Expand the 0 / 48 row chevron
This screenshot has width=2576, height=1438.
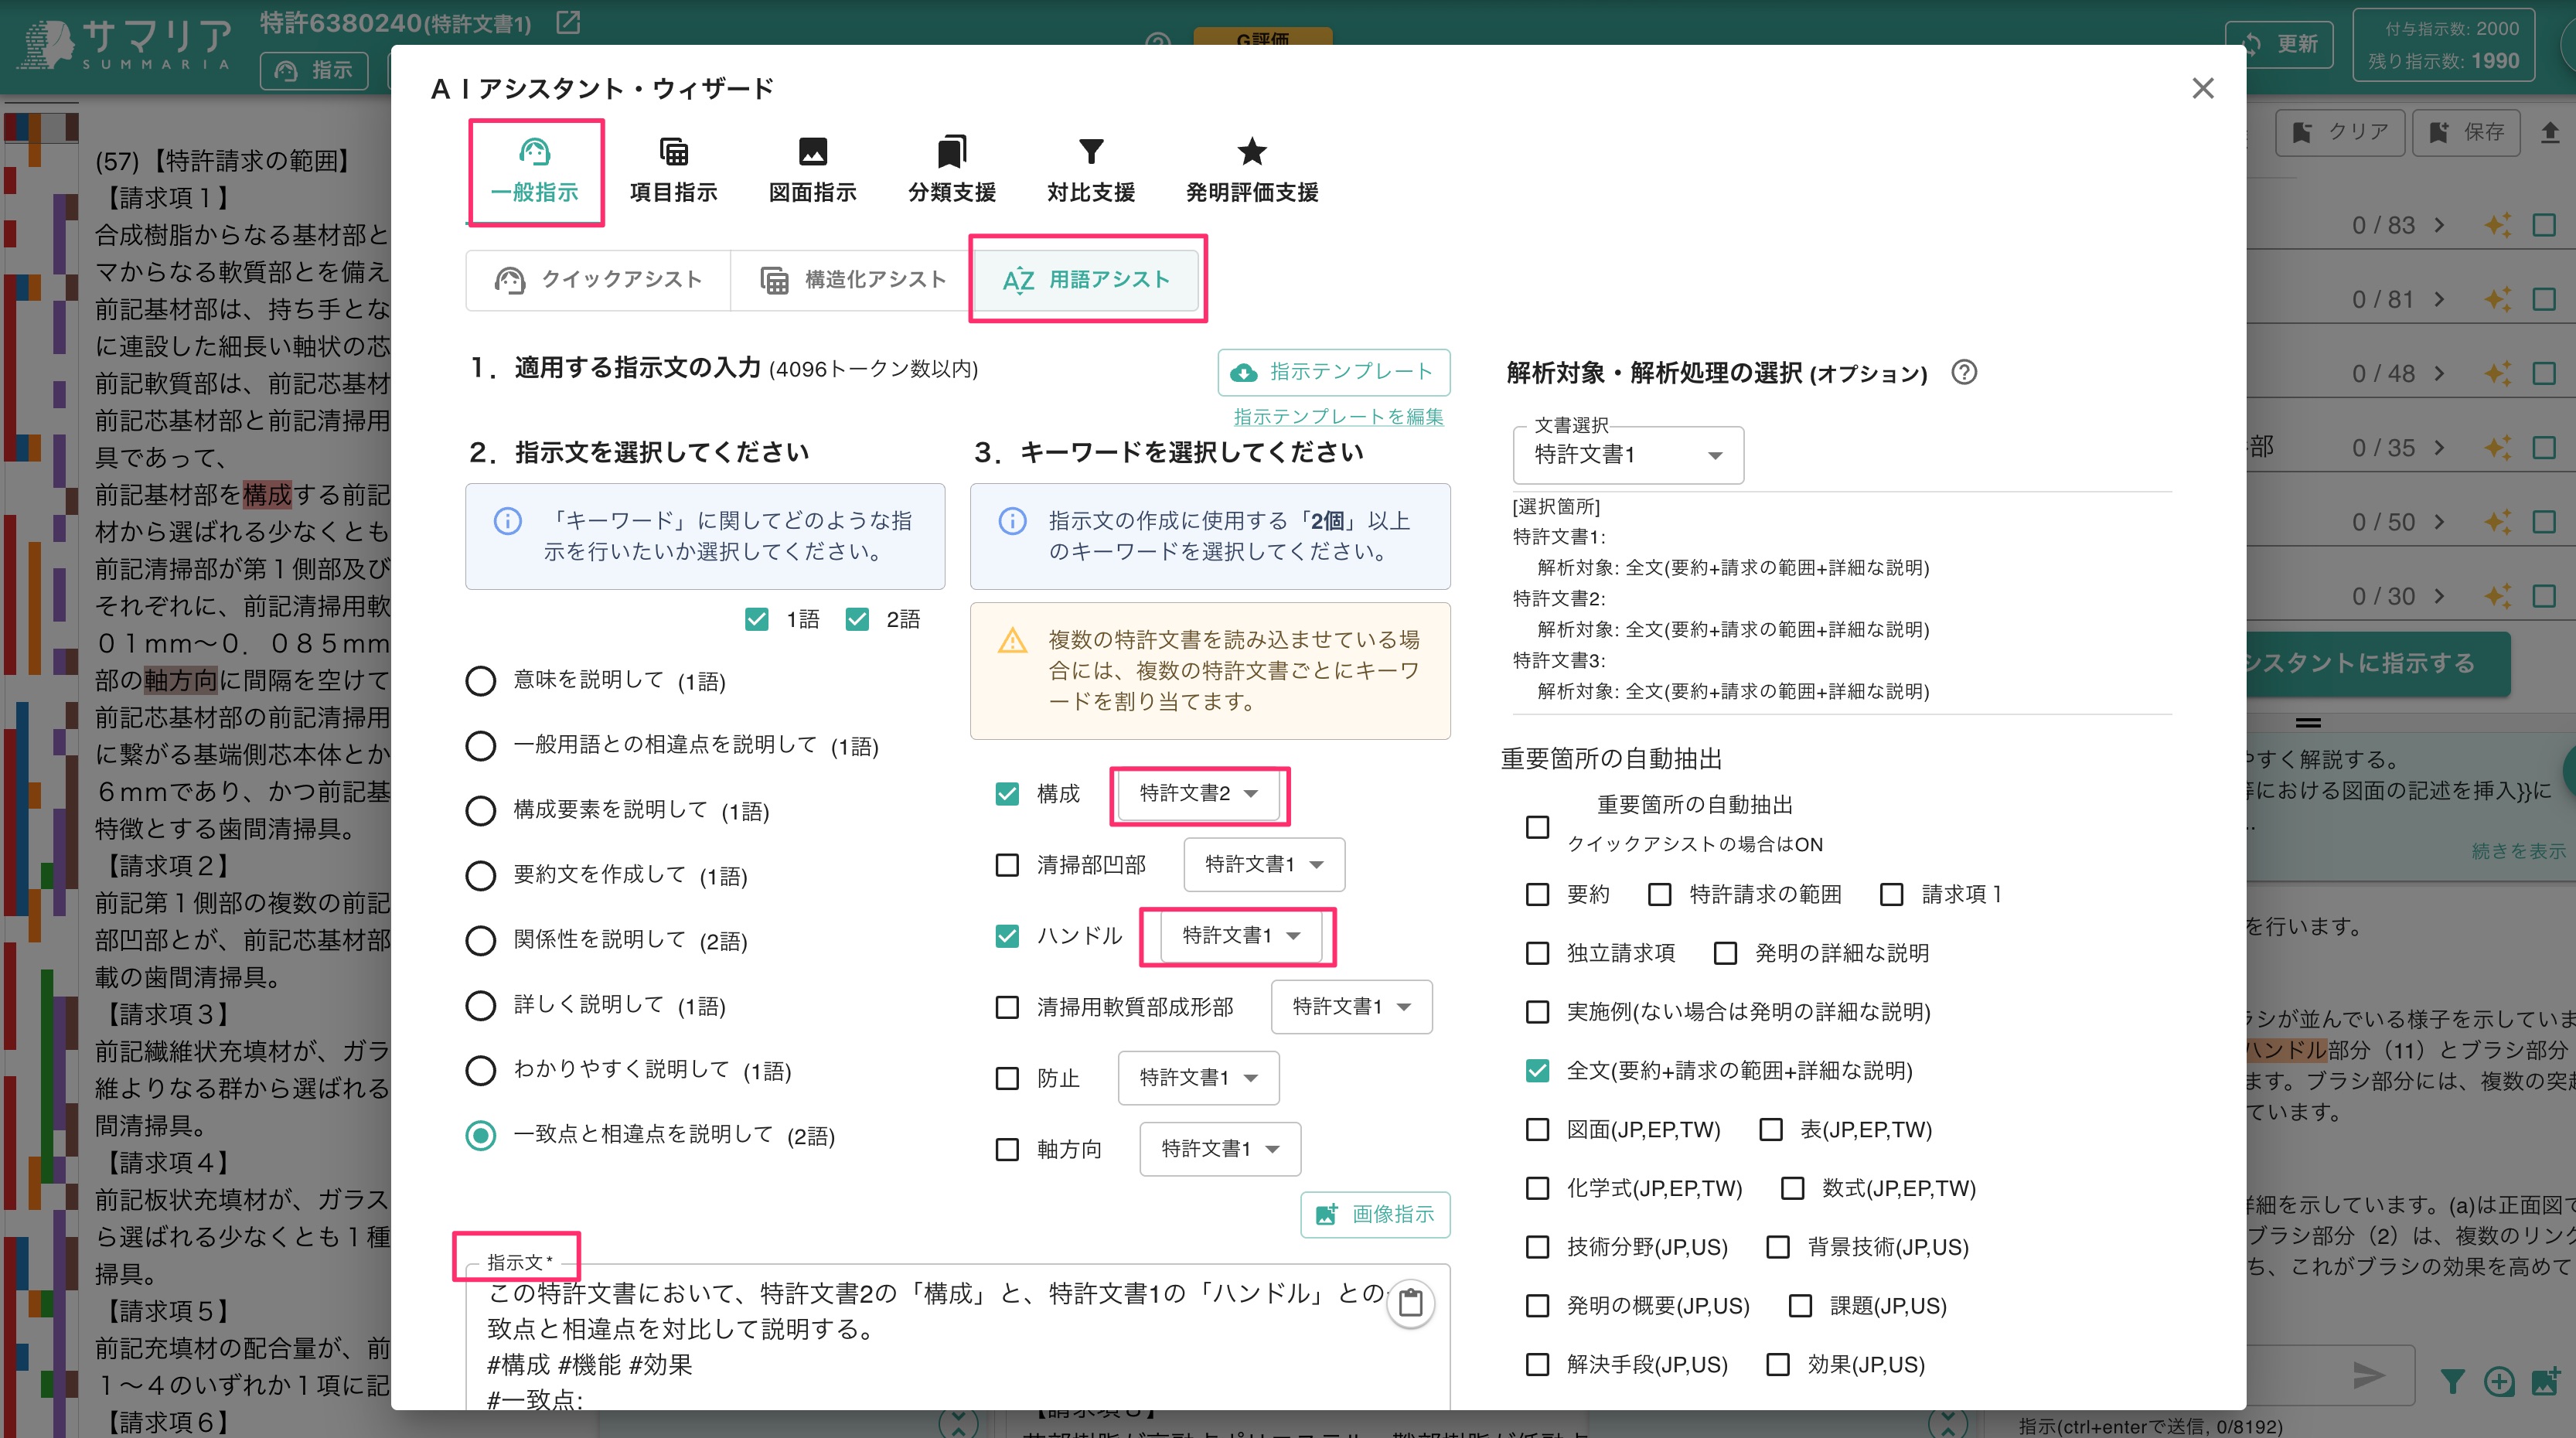(2440, 374)
